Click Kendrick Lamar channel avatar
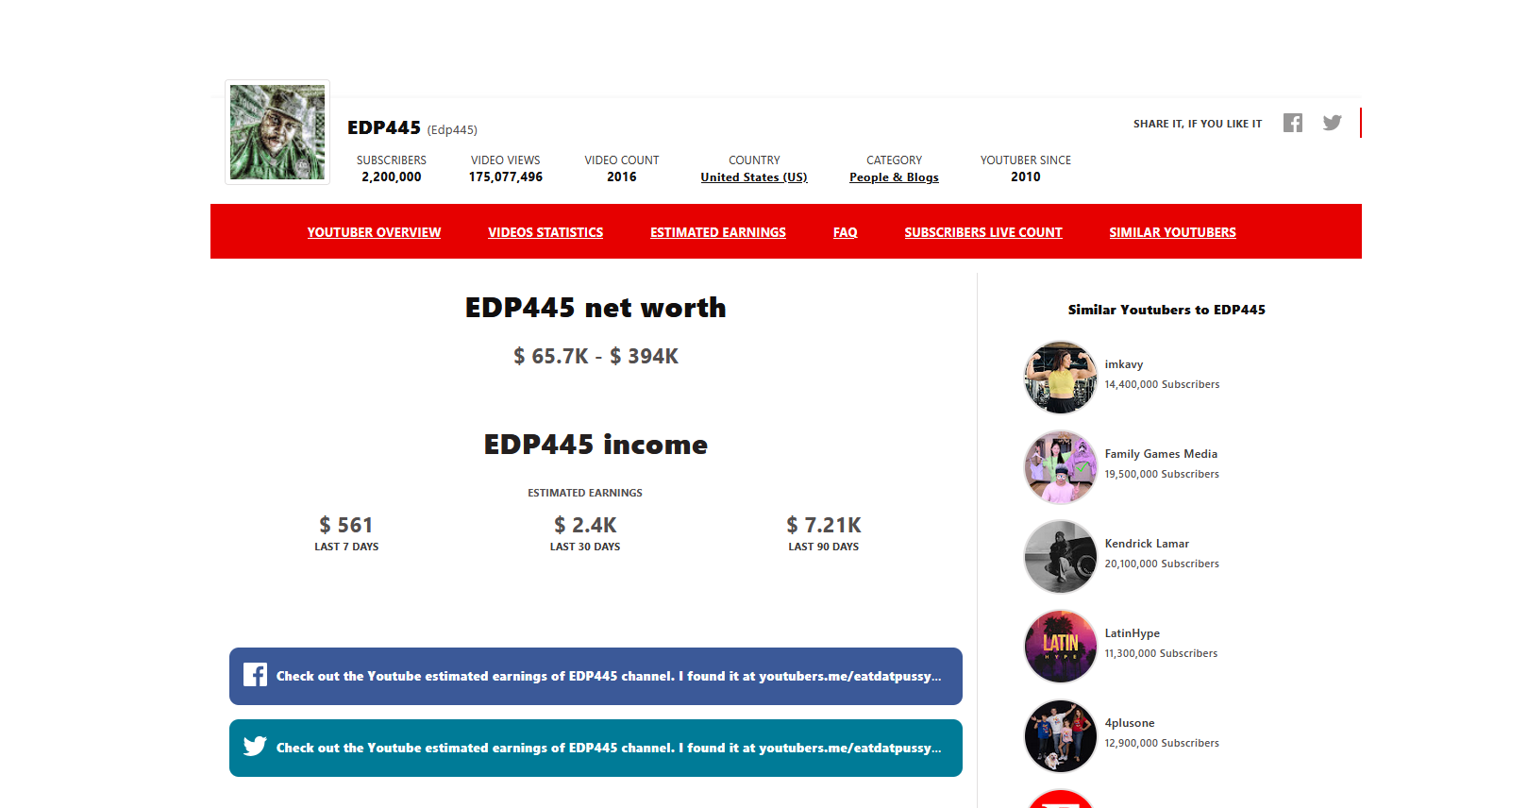Image resolution: width=1527 pixels, height=808 pixels. [x=1060, y=557]
